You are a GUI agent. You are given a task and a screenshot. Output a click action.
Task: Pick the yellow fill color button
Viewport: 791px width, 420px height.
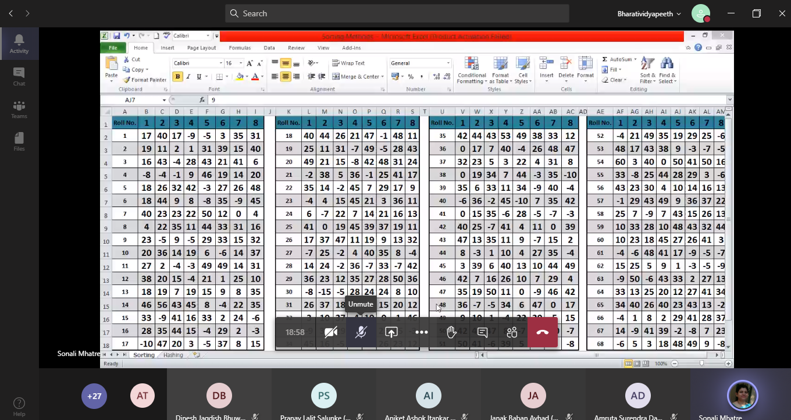click(x=240, y=77)
